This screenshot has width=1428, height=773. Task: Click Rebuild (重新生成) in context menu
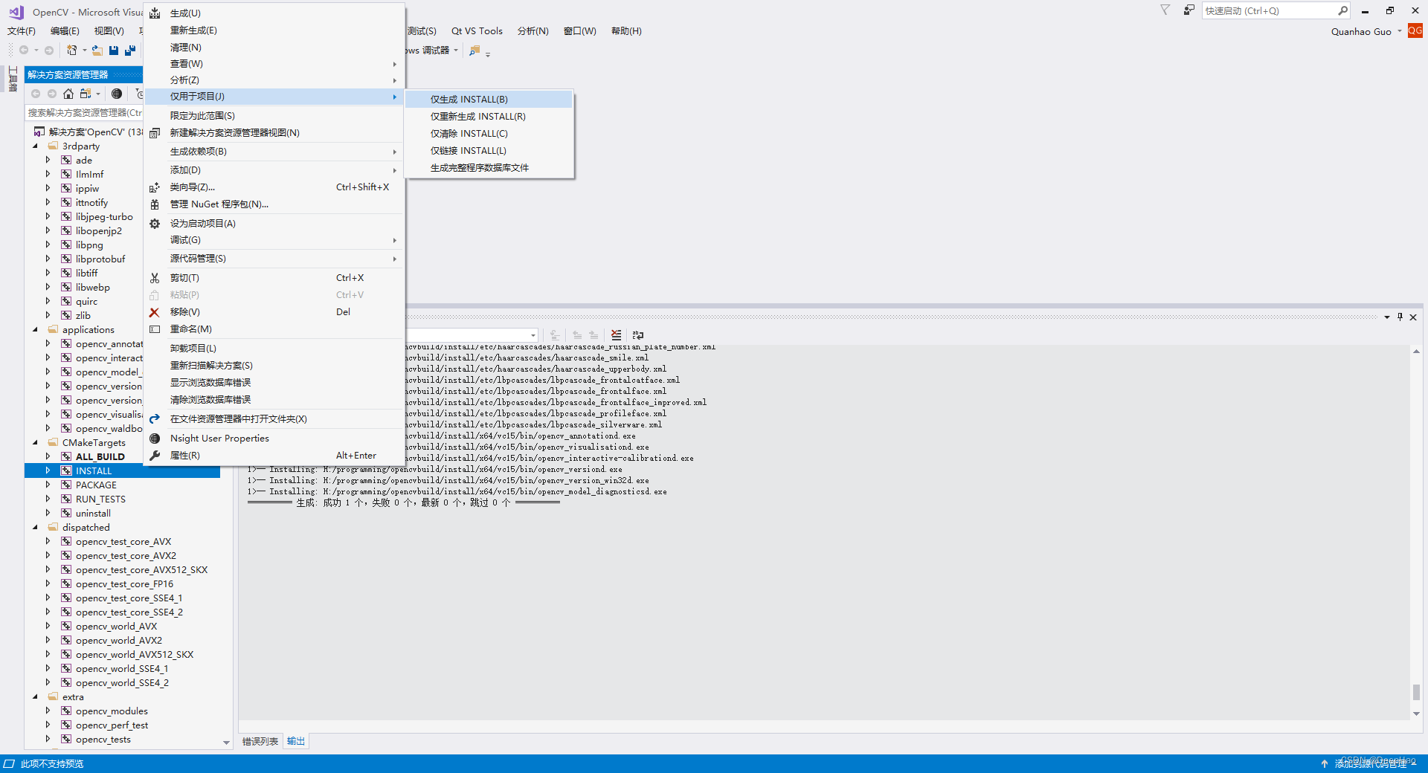(x=274, y=30)
